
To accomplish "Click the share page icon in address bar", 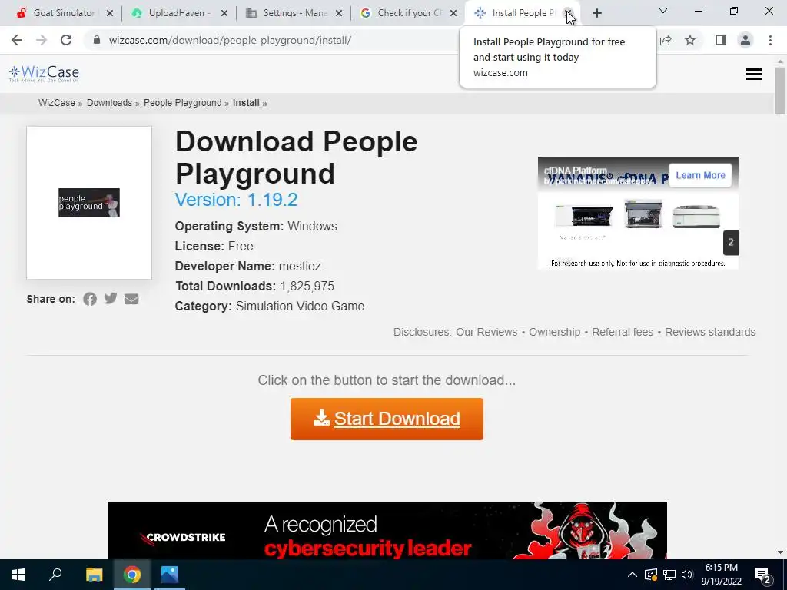I will coord(666,40).
